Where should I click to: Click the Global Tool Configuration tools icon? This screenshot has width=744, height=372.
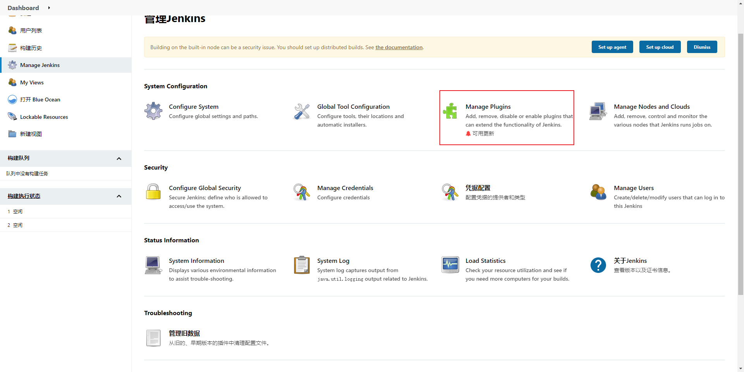point(302,111)
